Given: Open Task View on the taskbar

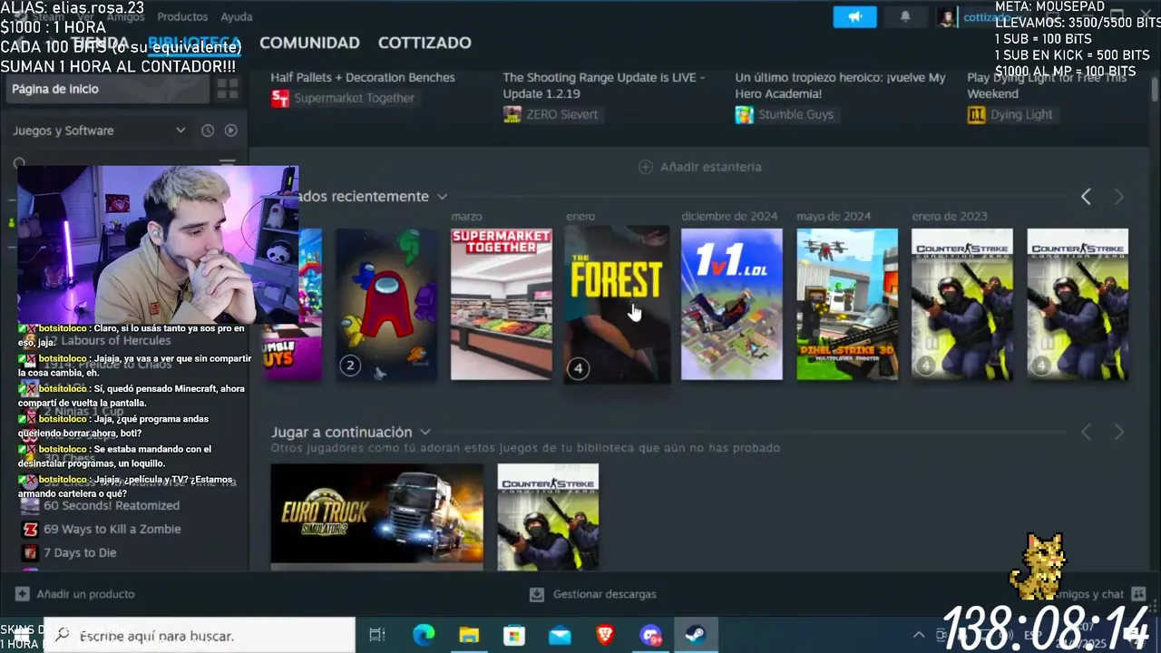Looking at the screenshot, I should click(377, 636).
